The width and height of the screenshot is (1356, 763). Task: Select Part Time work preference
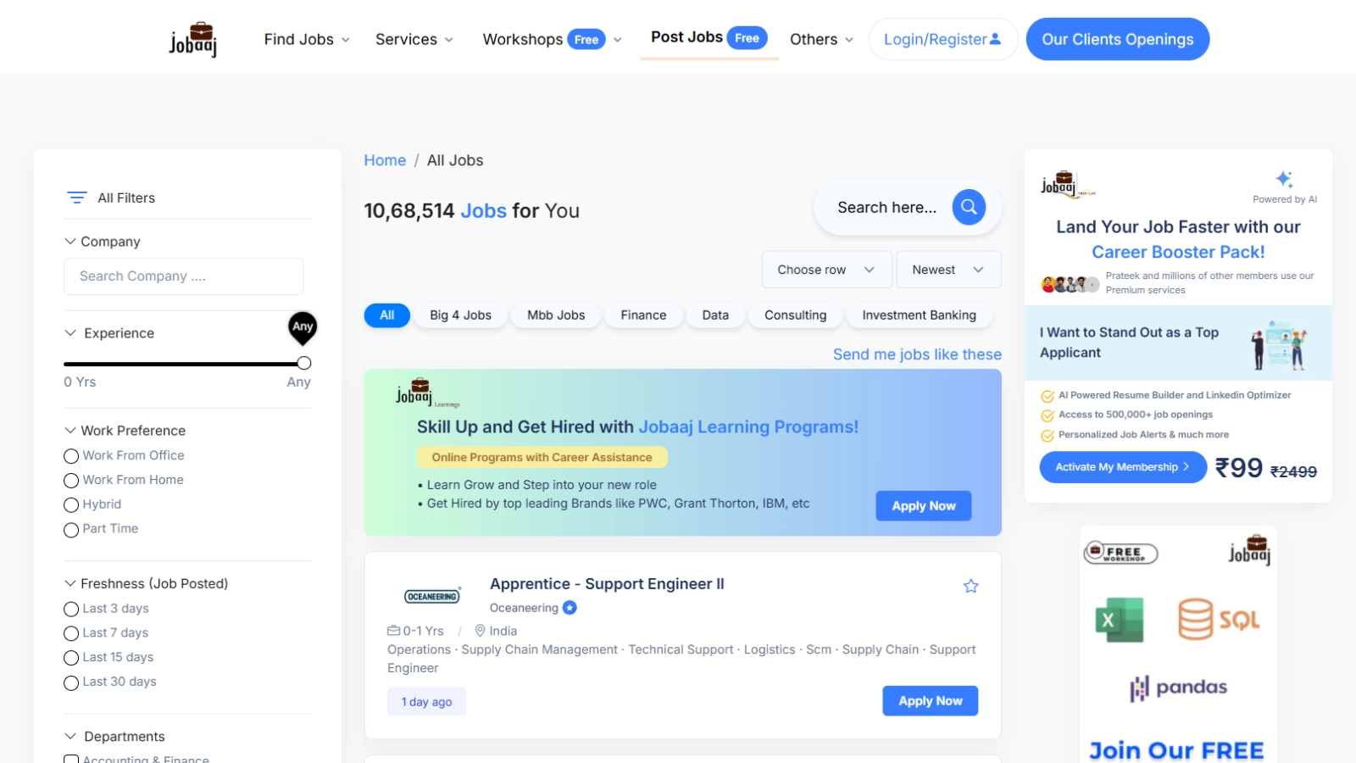tap(71, 530)
